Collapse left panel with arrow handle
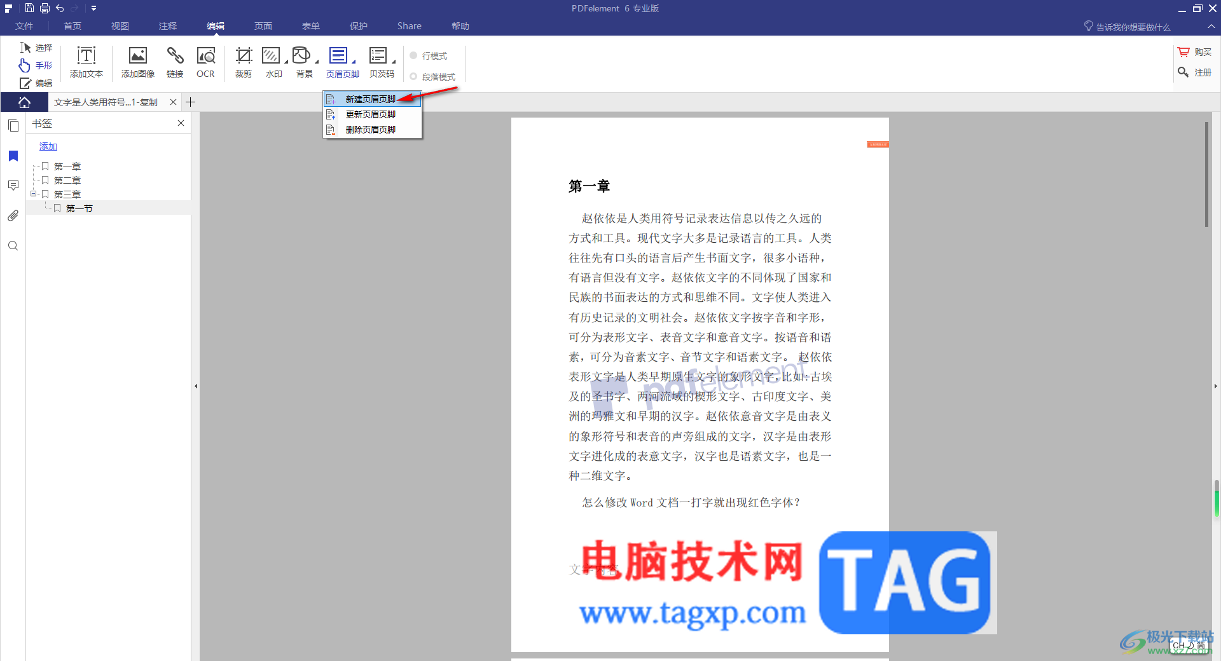The height and width of the screenshot is (661, 1221). point(196,386)
